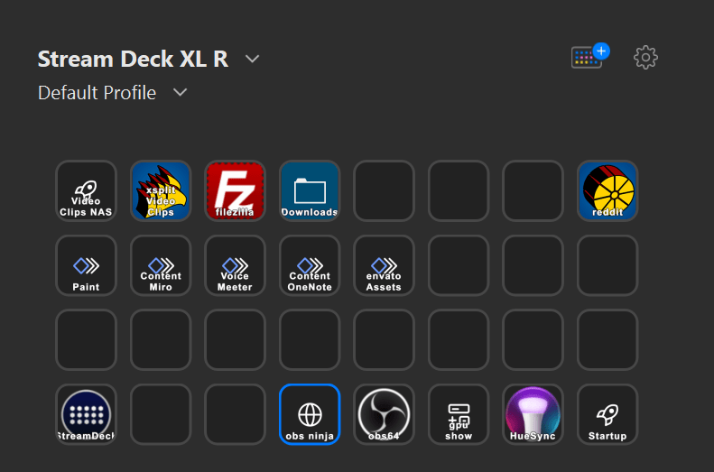Choose the Content Miro key
Screen dimensions: 714x472
pyautogui.click(x=161, y=265)
